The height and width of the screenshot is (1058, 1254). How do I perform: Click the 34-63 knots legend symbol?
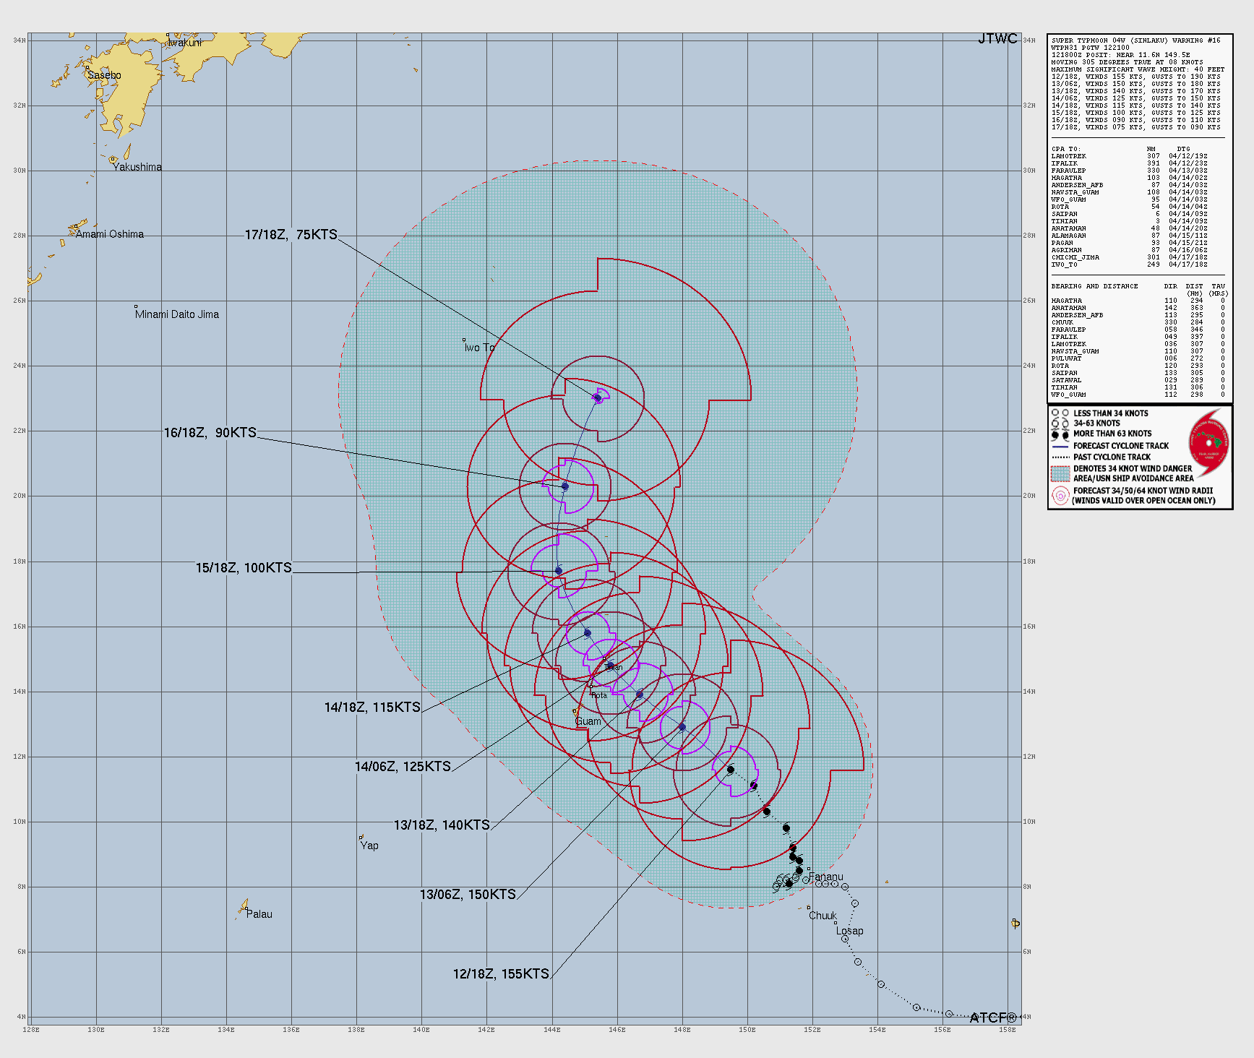coord(1060,423)
